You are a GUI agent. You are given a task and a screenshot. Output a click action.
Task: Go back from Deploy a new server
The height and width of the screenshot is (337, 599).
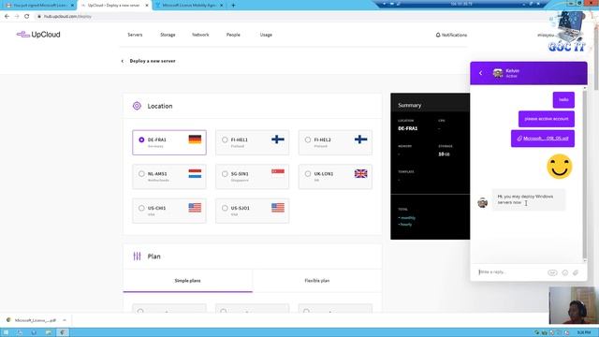coord(123,61)
